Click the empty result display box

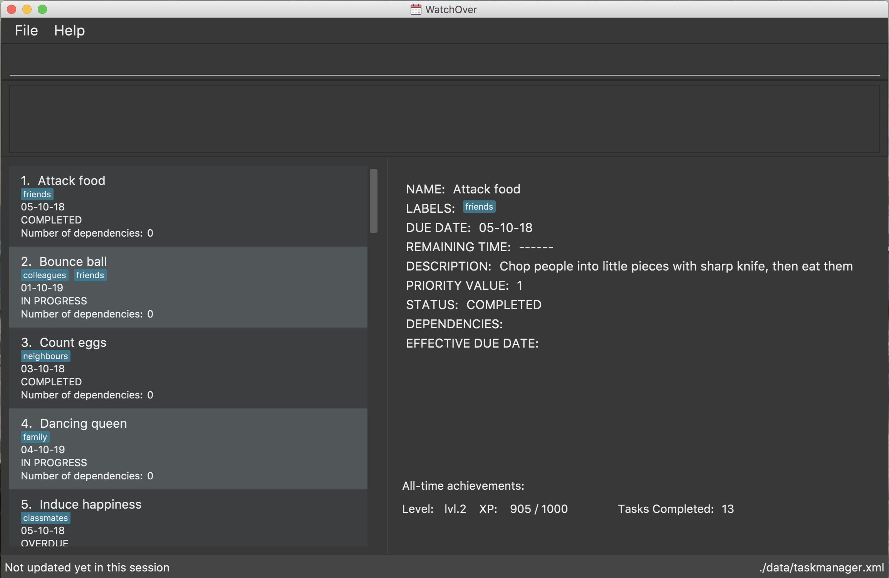coord(445,119)
